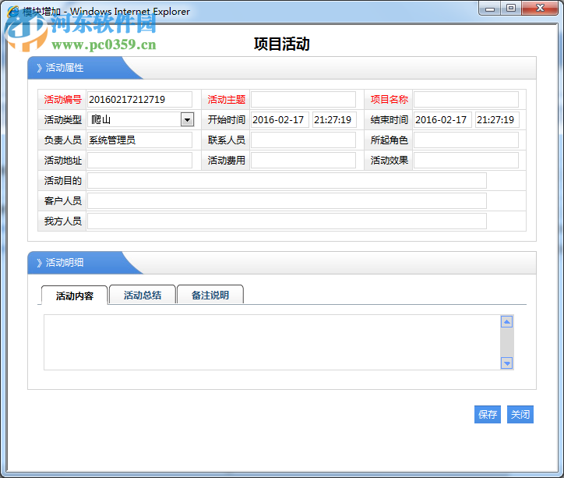Click the text area scroll up arrow
The height and width of the screenshot is (478, 564).
click(507, 322)
